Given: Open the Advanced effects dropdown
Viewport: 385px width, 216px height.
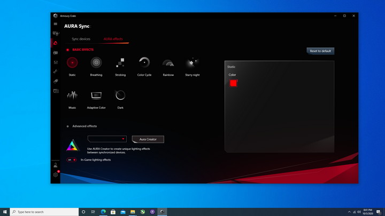Looking at the screenshot, I should click(x=107, y=139).
